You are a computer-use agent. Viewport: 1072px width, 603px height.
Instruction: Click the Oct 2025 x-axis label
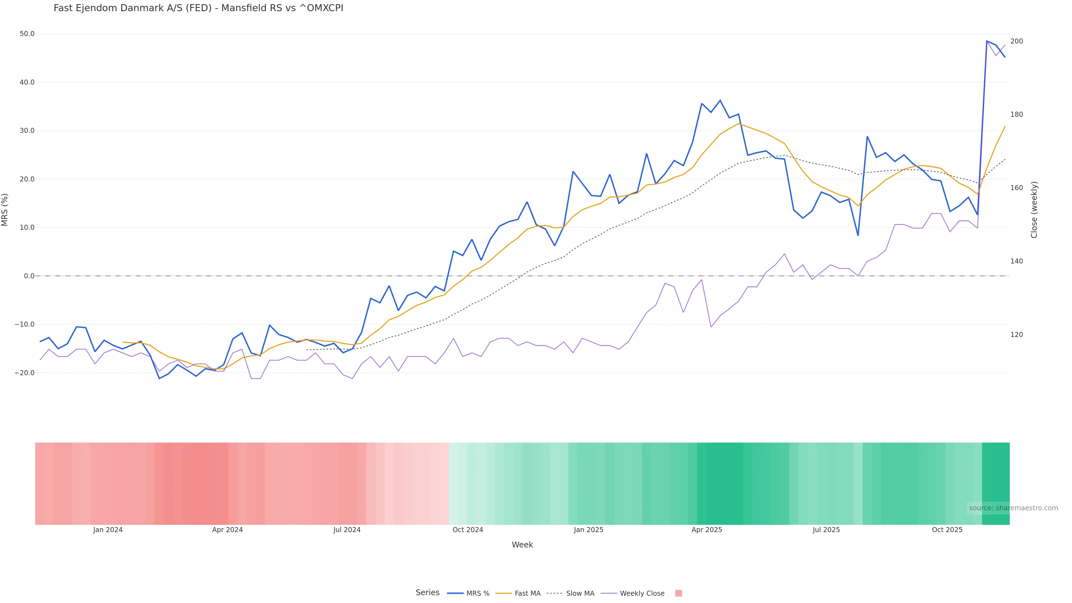pyautogui.click(x=947, y=530)
